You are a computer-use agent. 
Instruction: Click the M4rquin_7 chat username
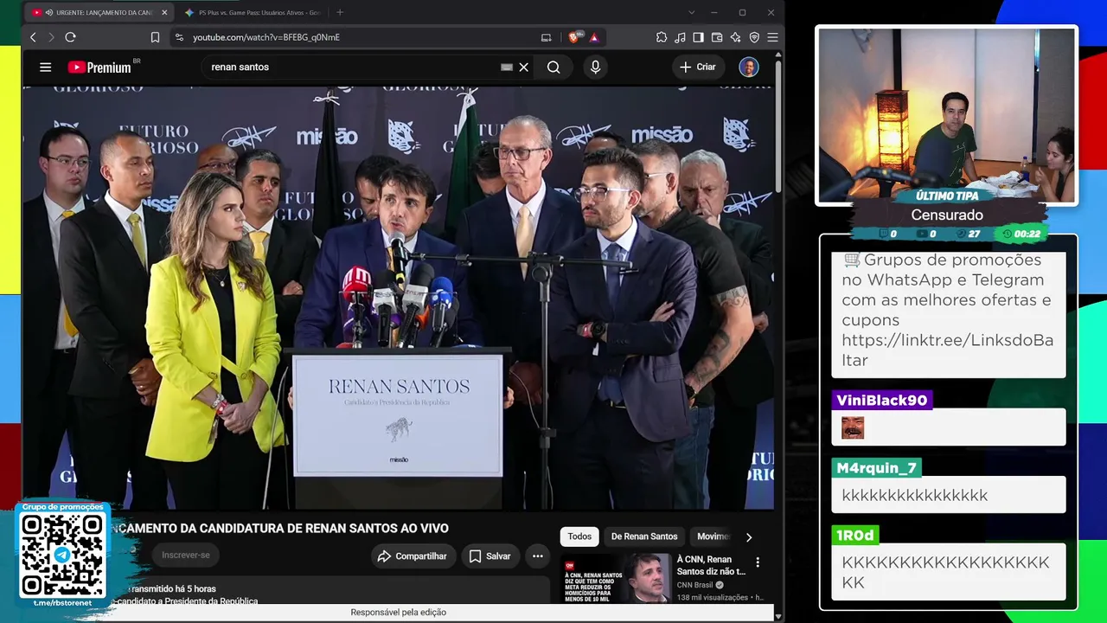coord(876,468)
